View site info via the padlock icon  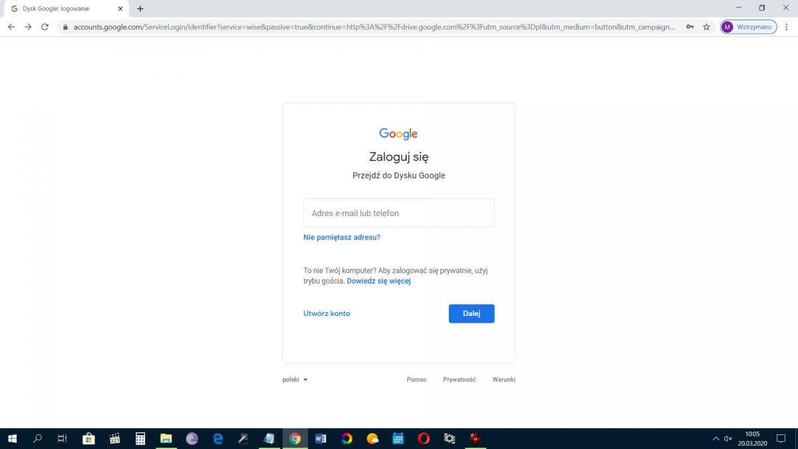click(x=65, y=27)
